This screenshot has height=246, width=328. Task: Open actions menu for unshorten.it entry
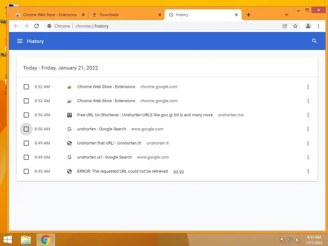308,143
